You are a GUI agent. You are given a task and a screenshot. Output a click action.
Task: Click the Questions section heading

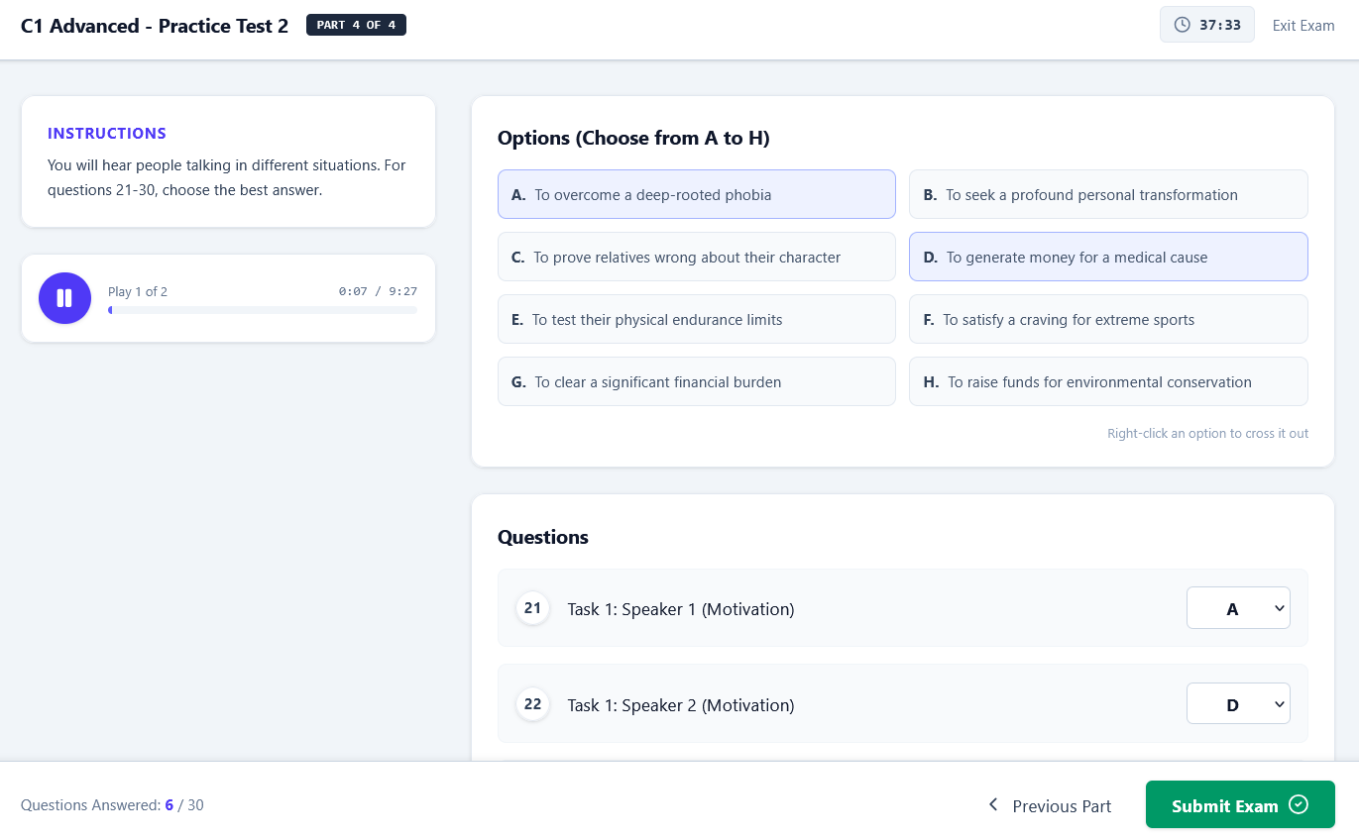coord(543,537)
